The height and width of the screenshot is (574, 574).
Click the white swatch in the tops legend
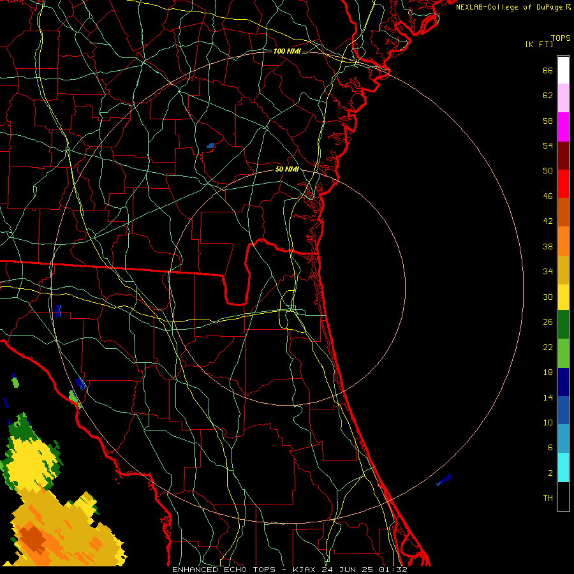[x=563, y=70]
